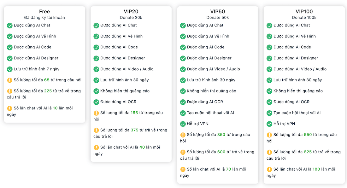The width and height of the screenshot is (347, 188).
Task: Click the check icon beside VIP20's Không hiển thị quảng cáo
Action: click(x=97, y=91)
